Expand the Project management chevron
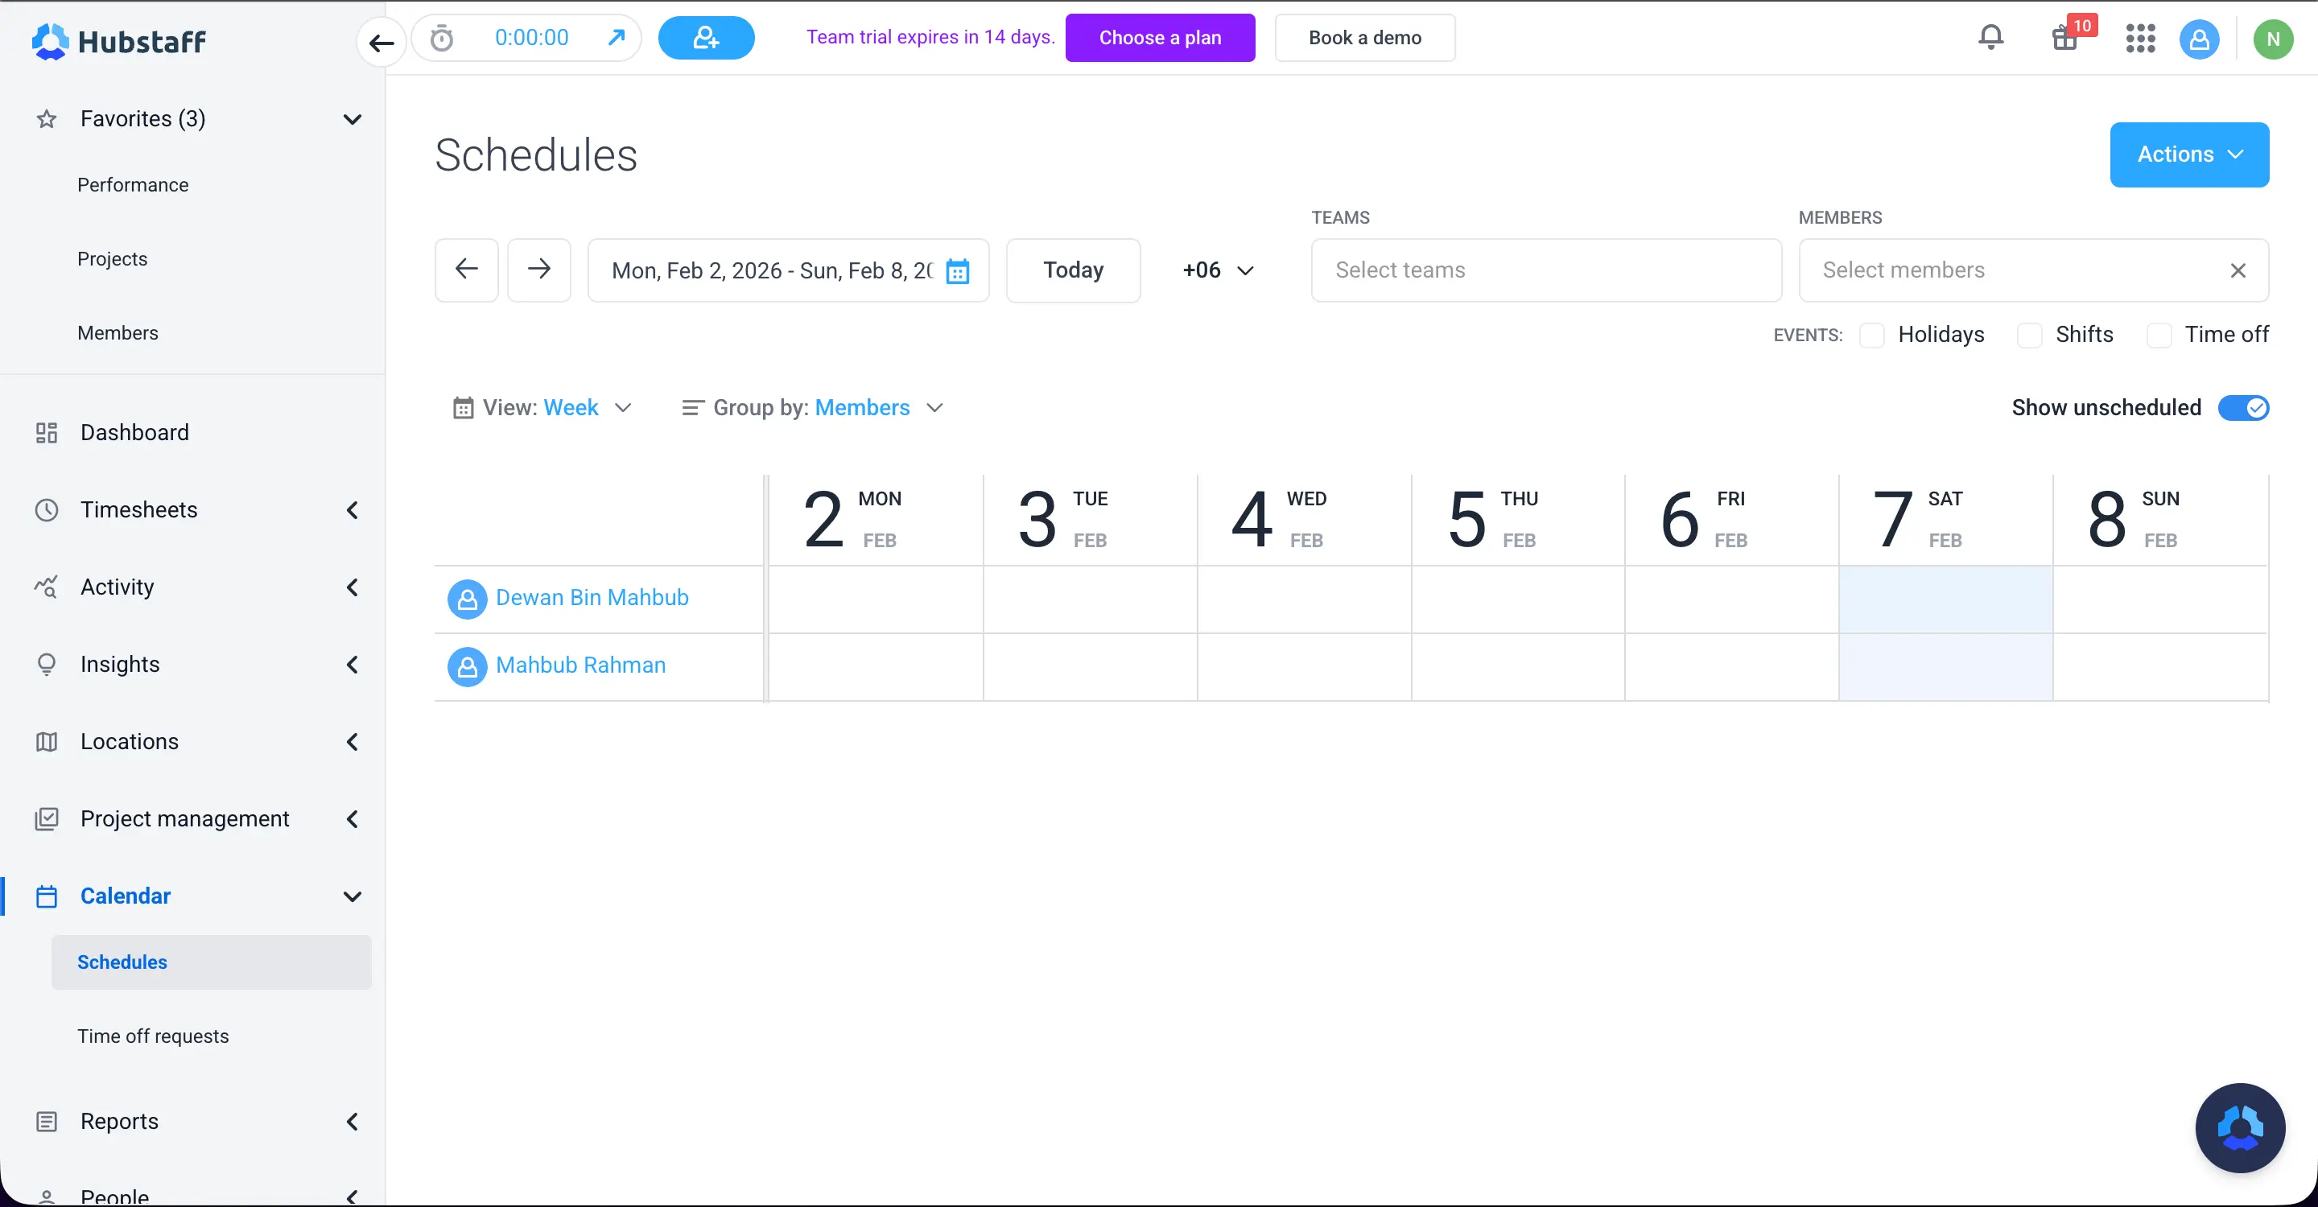Screen dimensions: 2318x1207 point(353,818)
